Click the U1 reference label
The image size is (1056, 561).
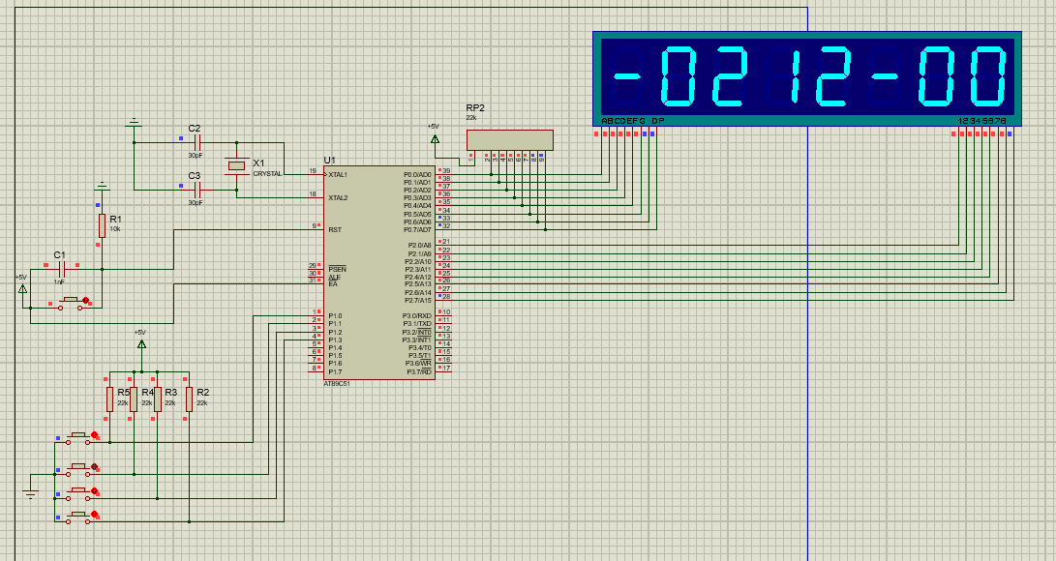click(329, 161)
